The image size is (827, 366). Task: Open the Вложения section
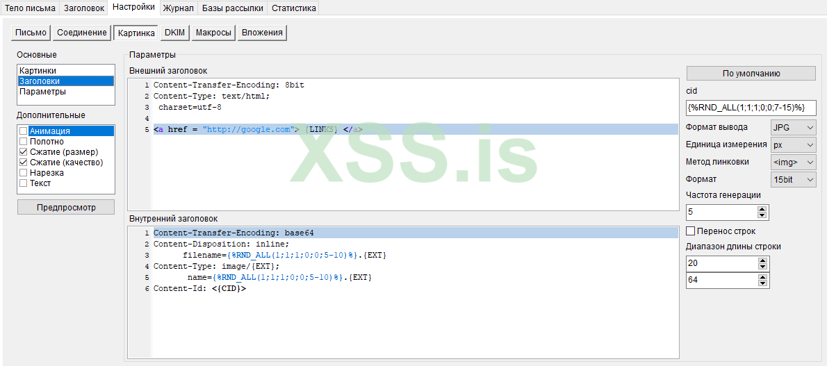click(262, 33)
